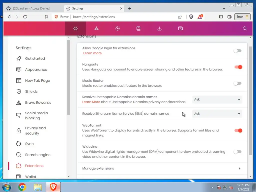Open Social media blocking settings

coord(36,115)
